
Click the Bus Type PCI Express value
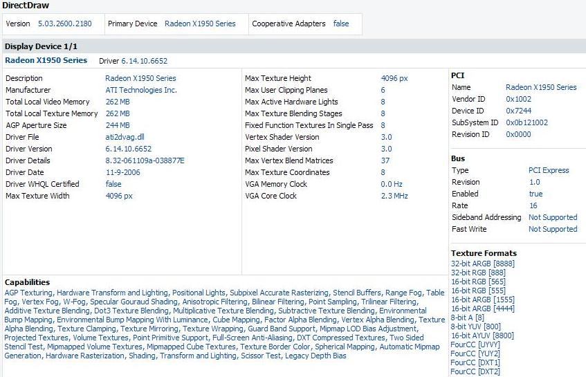click(548, 170)
